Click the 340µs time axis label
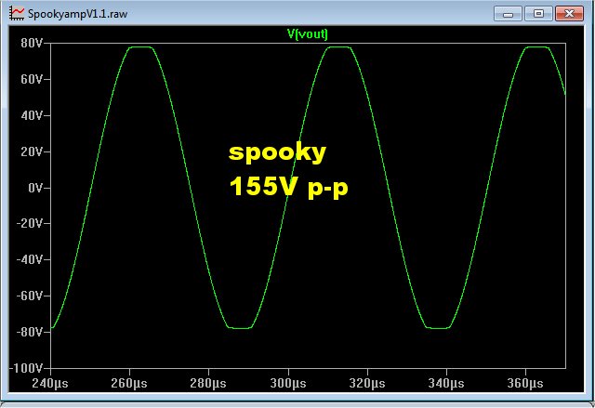This screenshot has width=595, height=408. click(x=446, y=383)
